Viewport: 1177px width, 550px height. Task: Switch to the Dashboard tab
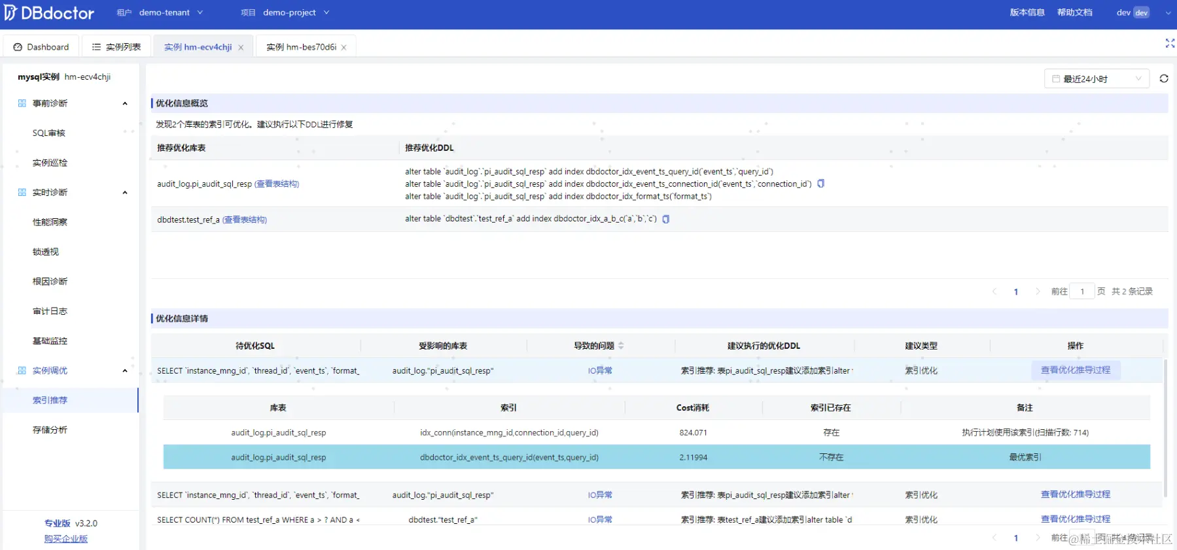coord(41,47)
